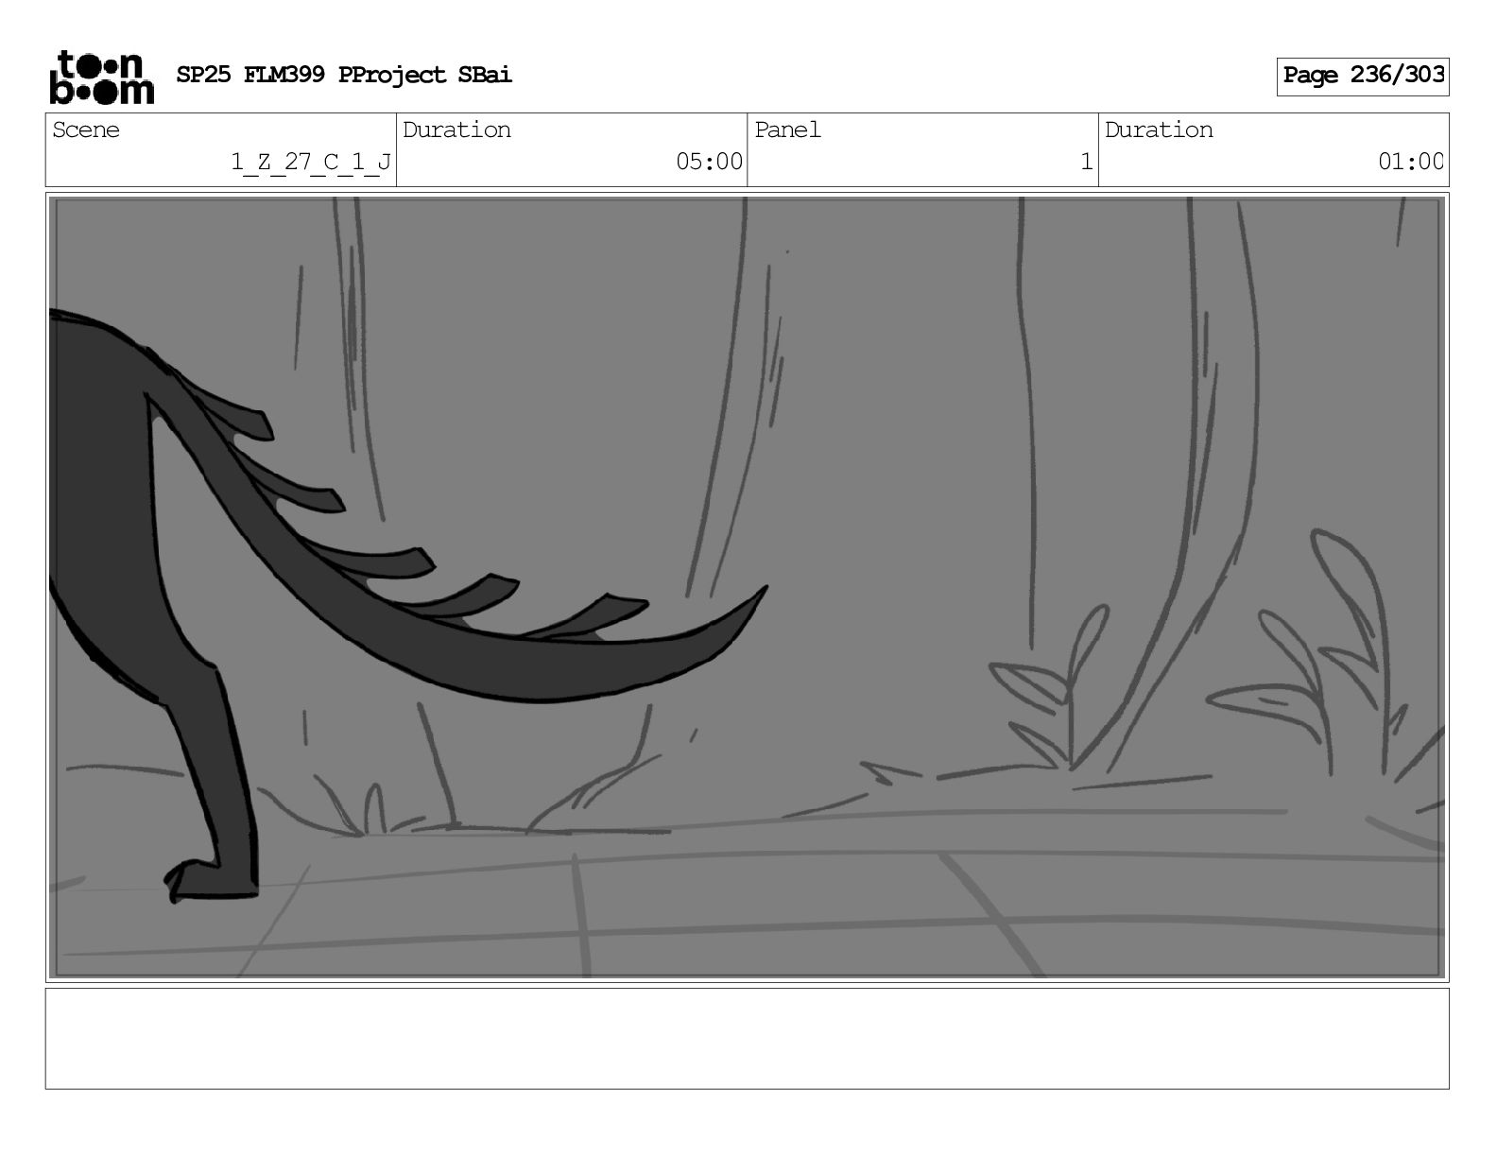Image resolution: width=1497 pixels, height=1157 pixels.
Task: Select the project title 'SP25 FLM399 PProject SBai'
Action: [x=344, y=75]
